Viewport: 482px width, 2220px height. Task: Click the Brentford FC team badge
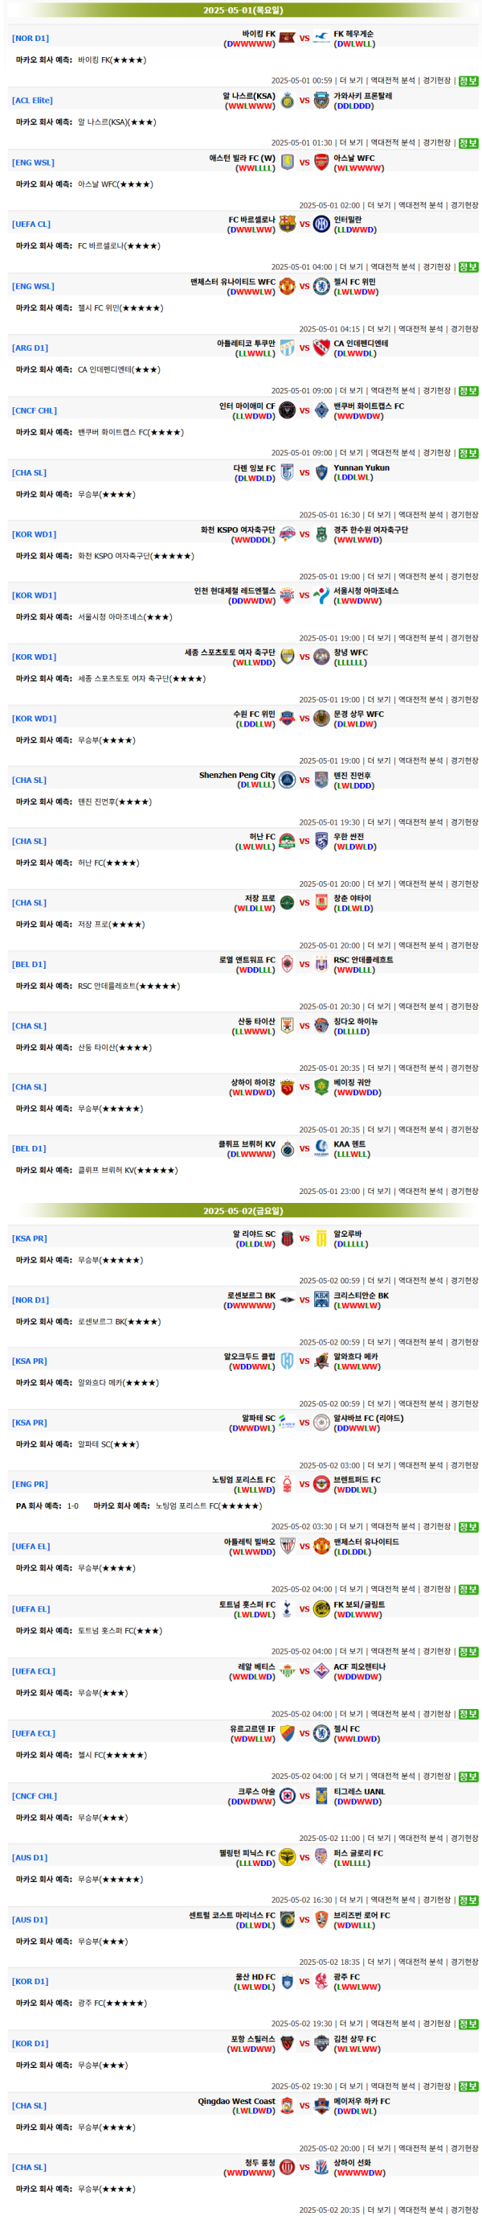pos(321,1484)
